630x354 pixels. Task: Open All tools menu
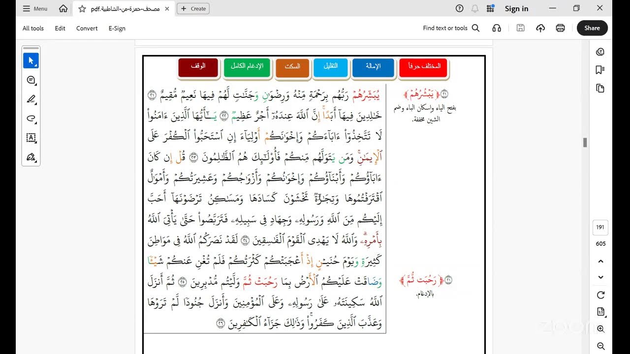(x=33, y=28)
